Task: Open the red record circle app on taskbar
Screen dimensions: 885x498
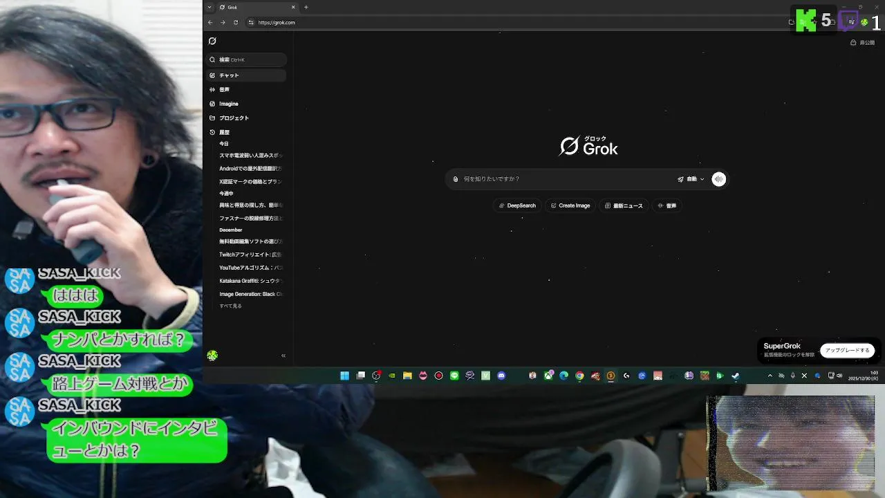Action: coord(438,376)
